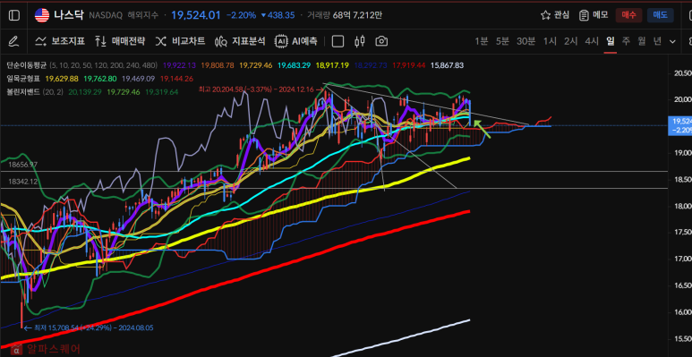Click the 볼린저밴드 indicator label

click(23, 92)
